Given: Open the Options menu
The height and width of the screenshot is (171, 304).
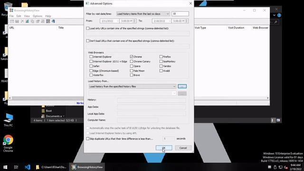Looking at the screenshot, I should 38,16.
